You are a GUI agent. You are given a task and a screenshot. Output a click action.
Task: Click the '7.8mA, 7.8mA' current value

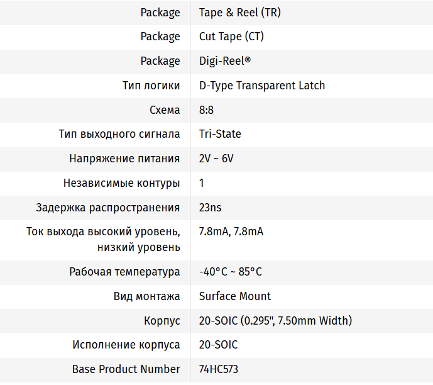pyautogui.click(x=231, y=232)
